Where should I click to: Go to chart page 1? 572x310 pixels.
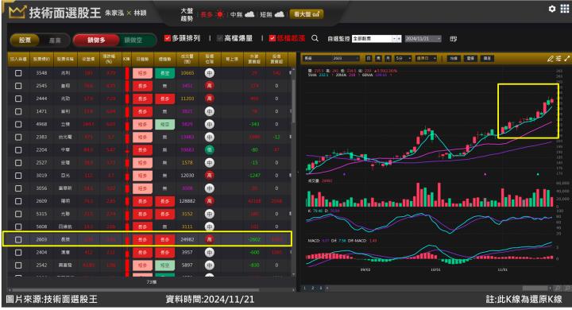(304, 288)
